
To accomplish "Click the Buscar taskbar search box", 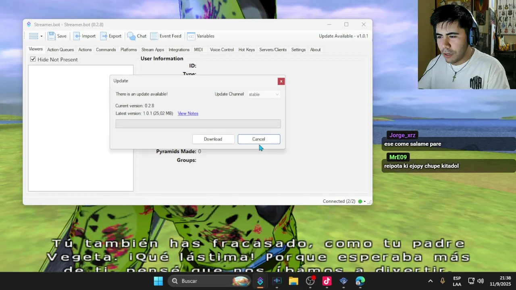I will (210, 281).
